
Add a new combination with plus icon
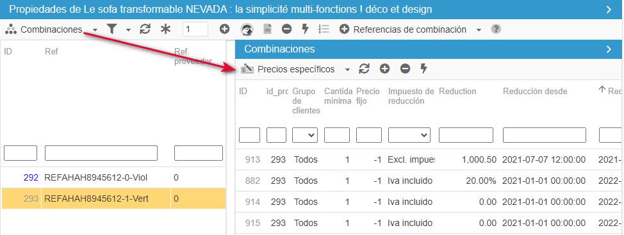coord(224,29)
